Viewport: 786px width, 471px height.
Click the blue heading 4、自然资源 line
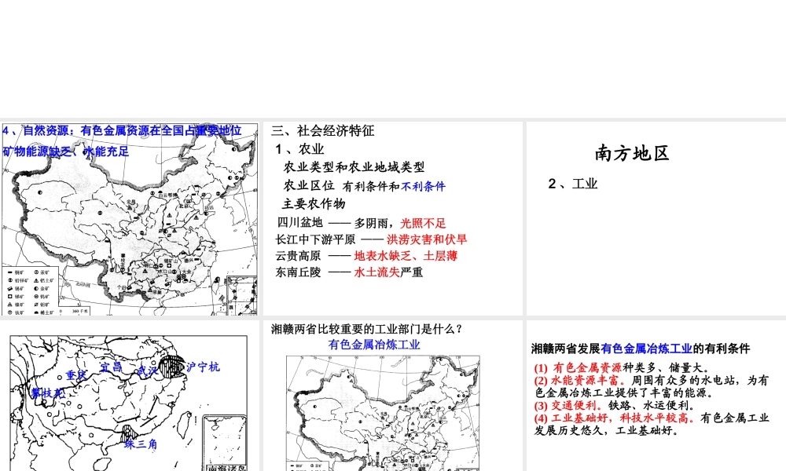tap(123, 131)
